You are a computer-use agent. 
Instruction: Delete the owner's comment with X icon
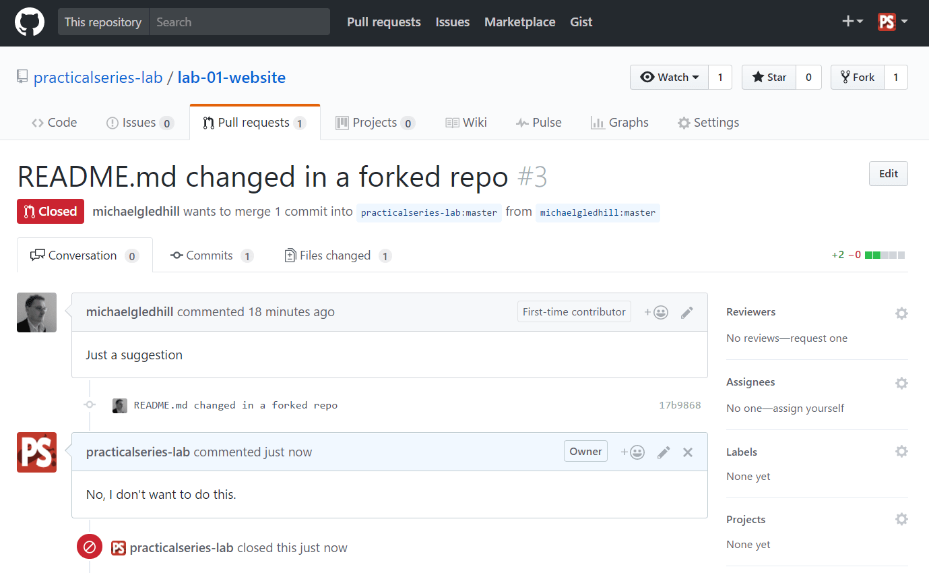(688, 452)
